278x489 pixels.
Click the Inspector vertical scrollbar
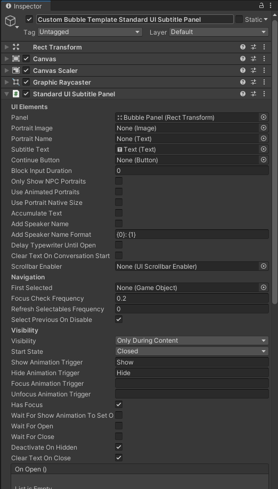(275, 162)
